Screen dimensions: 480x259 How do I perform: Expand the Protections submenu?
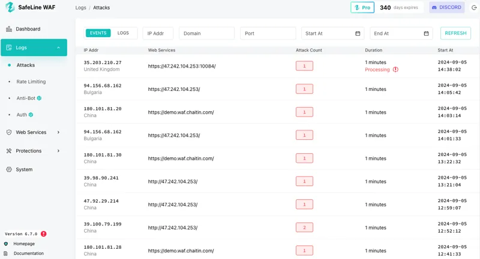click(58, 151)
